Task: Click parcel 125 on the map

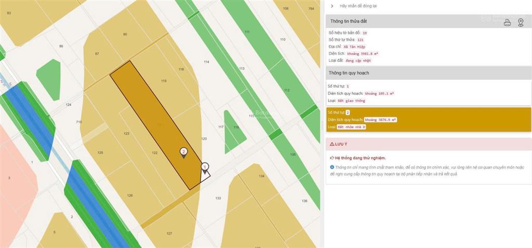Action: coord(100,153)
